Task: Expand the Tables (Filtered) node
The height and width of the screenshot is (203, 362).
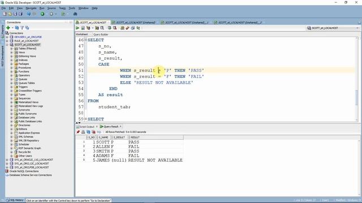Action: pos(11,48)
